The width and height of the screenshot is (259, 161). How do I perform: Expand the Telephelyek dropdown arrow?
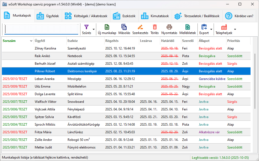pos(235,29)
